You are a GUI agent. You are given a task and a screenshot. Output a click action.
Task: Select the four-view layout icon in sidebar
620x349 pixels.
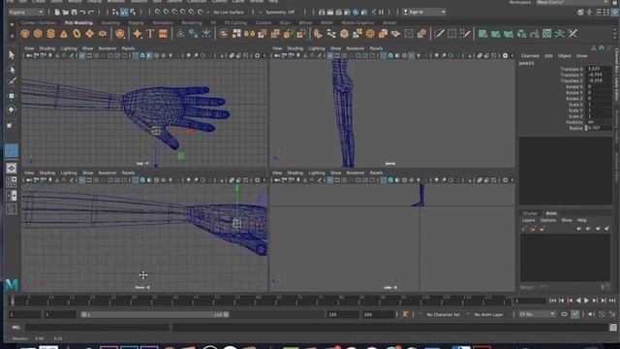(x=12, y=181)
